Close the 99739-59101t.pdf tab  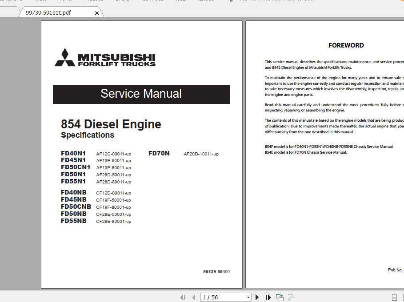tap(97, 13)
